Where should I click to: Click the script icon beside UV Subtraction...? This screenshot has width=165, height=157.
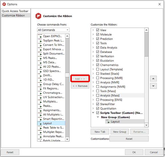(x=40, y=97)
